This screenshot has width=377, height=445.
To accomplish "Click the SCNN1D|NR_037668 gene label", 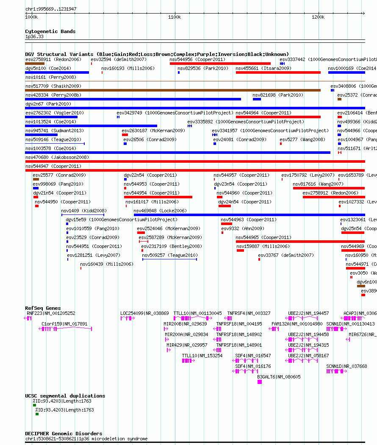I will (347, 366).
